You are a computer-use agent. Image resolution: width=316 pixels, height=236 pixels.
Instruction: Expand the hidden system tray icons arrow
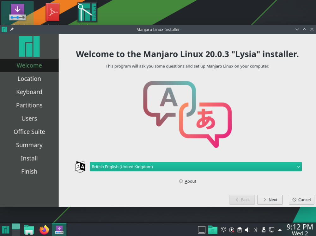(280, 230)
